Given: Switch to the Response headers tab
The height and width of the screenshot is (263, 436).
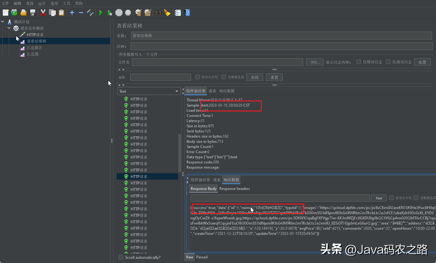Looking at the screenshot, I should tap(234, 189).
